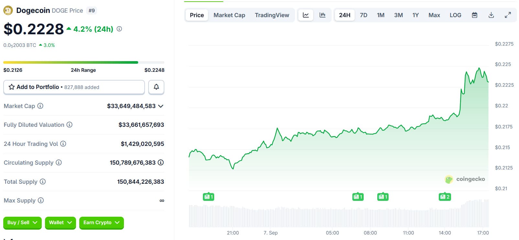Image resolution: width=519 pixels, height=240 pixels.
Task: Open news marker with 2 items near 14:00
Action: pos(445,196)
